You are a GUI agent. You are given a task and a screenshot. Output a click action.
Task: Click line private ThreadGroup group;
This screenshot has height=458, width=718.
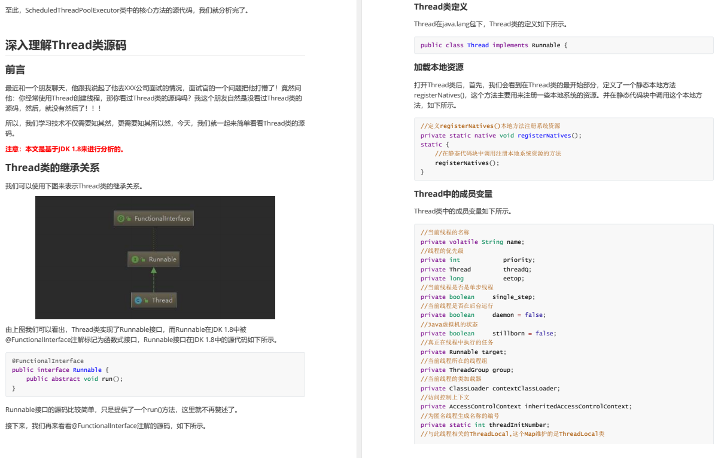click(x=467, y=370)
